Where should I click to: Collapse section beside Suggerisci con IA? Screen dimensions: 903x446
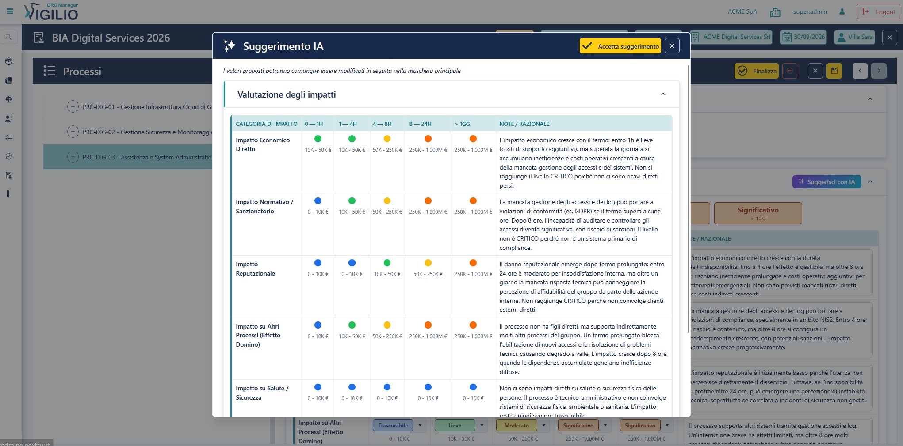tap(870, 182)
